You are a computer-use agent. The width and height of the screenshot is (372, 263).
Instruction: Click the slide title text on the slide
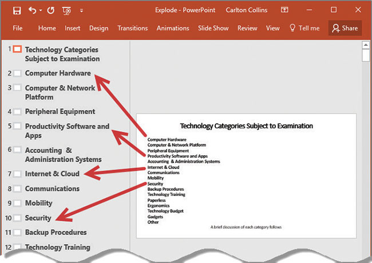tap(246, 126)
